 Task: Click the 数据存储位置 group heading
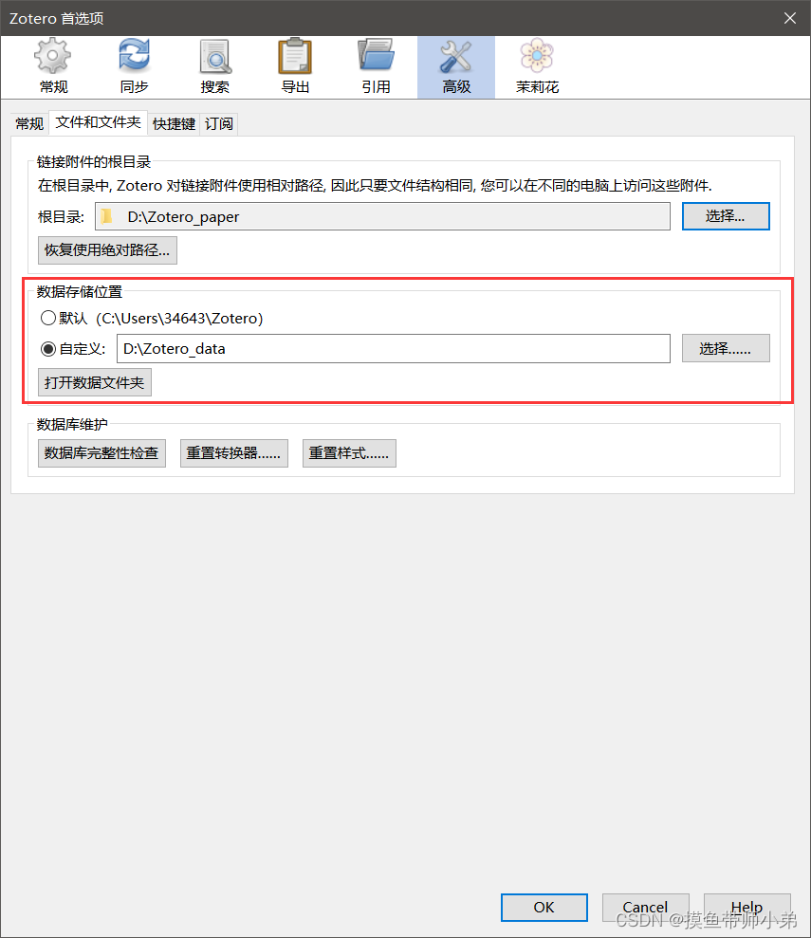80,291
